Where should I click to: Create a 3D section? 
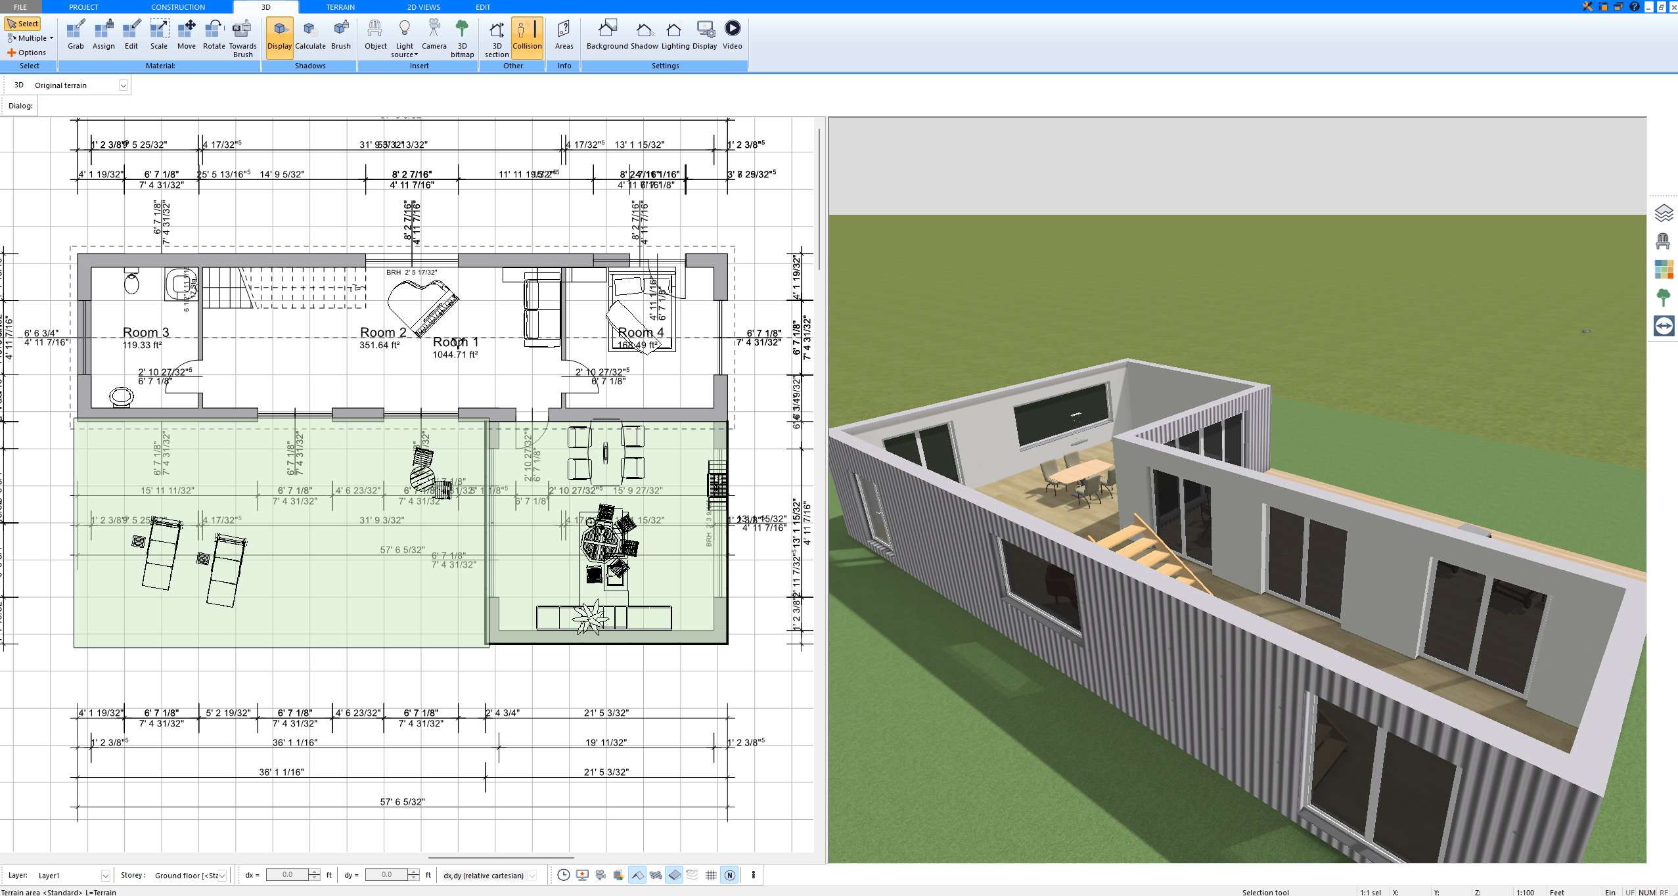pos(497,38)
